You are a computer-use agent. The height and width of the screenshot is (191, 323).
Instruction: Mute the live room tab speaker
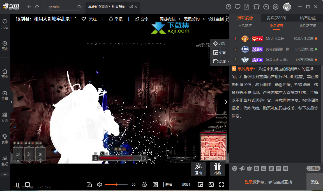131,7
